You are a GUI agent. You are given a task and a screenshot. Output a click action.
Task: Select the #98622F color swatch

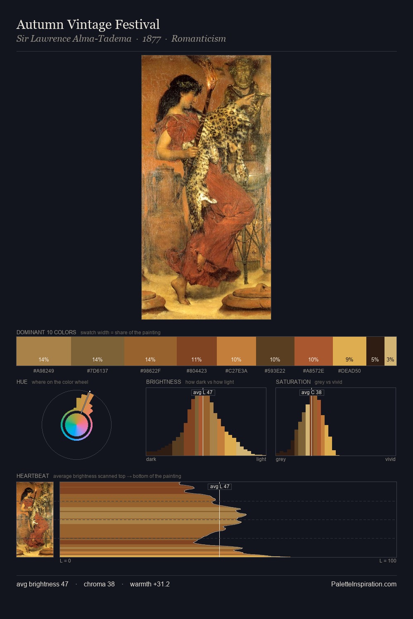pos(150,351)
